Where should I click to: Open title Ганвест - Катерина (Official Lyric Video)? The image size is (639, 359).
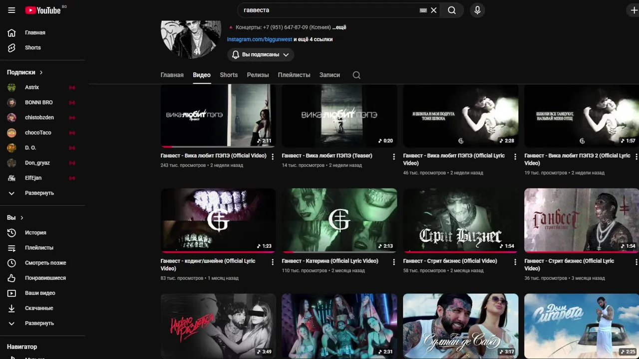pyautogui.click(x=329, y=261)
